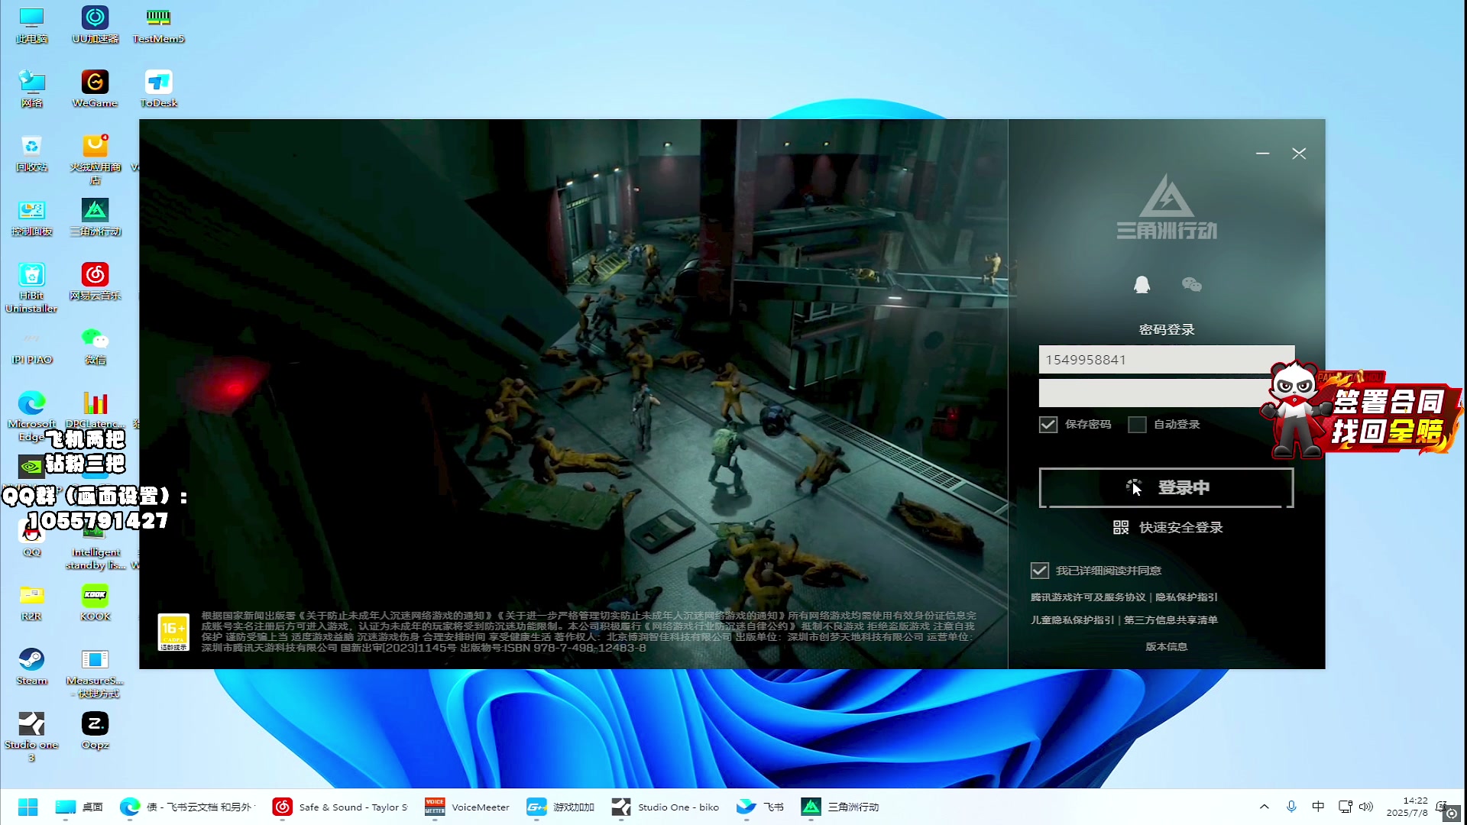Enable the 自动登录 checkbox

(1137, 424)
